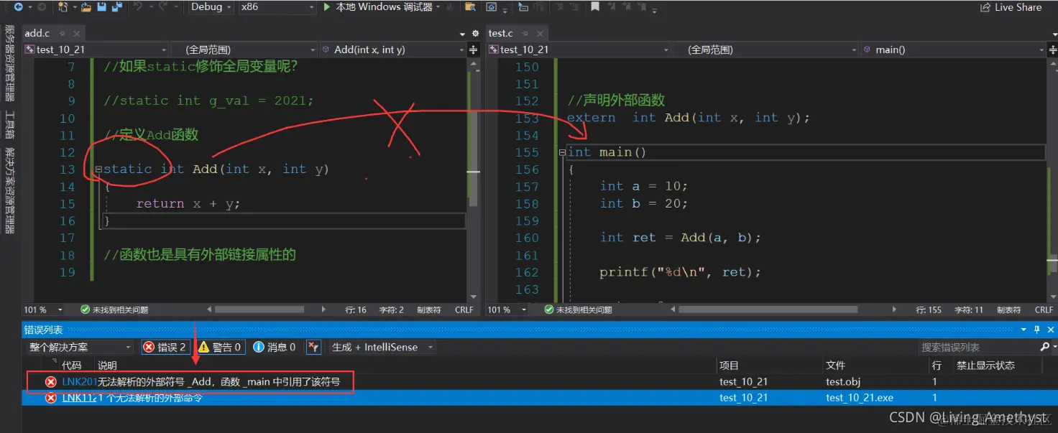
Task: Click the LNK1120 error red icon
Action: [x=51, y=397]
